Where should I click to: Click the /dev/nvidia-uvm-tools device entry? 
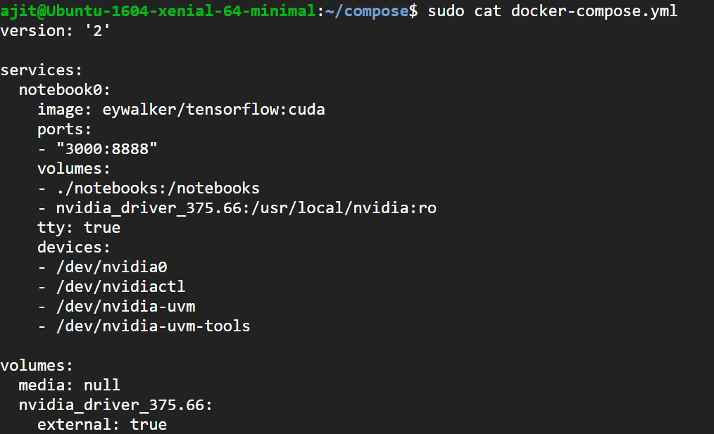(153, 326)
